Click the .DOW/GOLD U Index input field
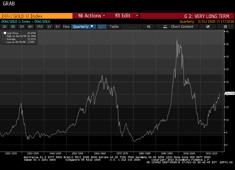 click(x=36, y=16)
